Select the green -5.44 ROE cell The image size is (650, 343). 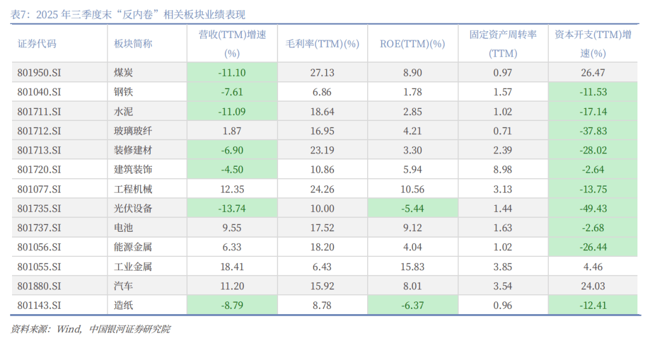412,209
